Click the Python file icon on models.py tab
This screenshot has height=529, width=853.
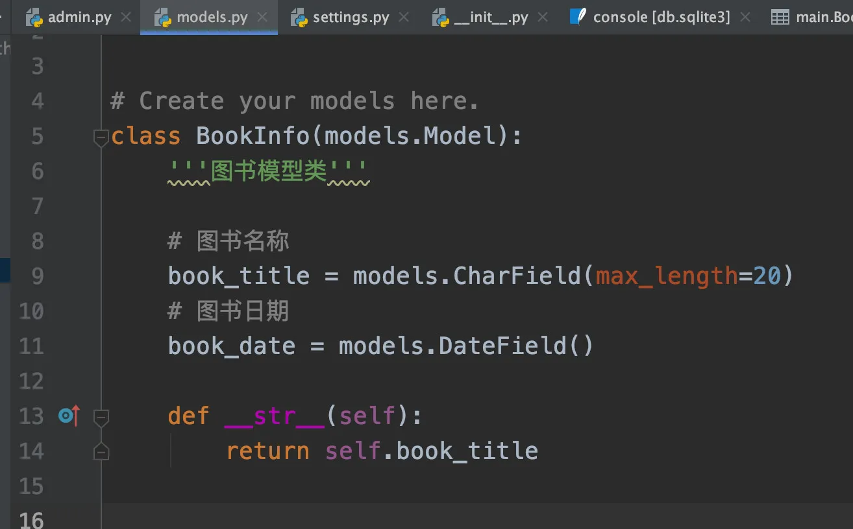point(163,18)
